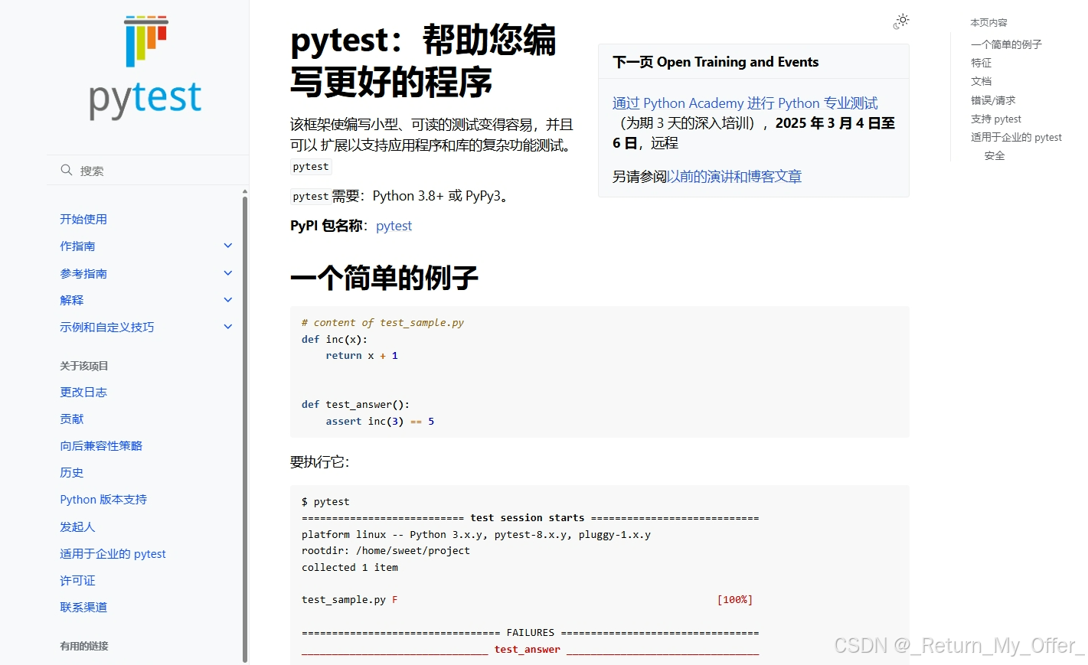Viewport: 1088px width, 665px height.
Task: Click the pytest logo in the sidebar
Action: (145, 68)
